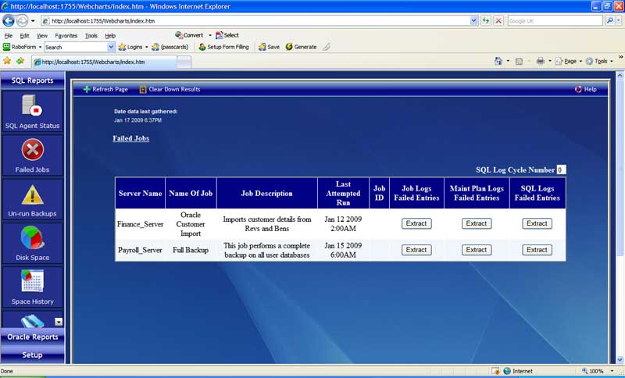
Task: Open the Help icon in the page header
Action: [578, 89]
